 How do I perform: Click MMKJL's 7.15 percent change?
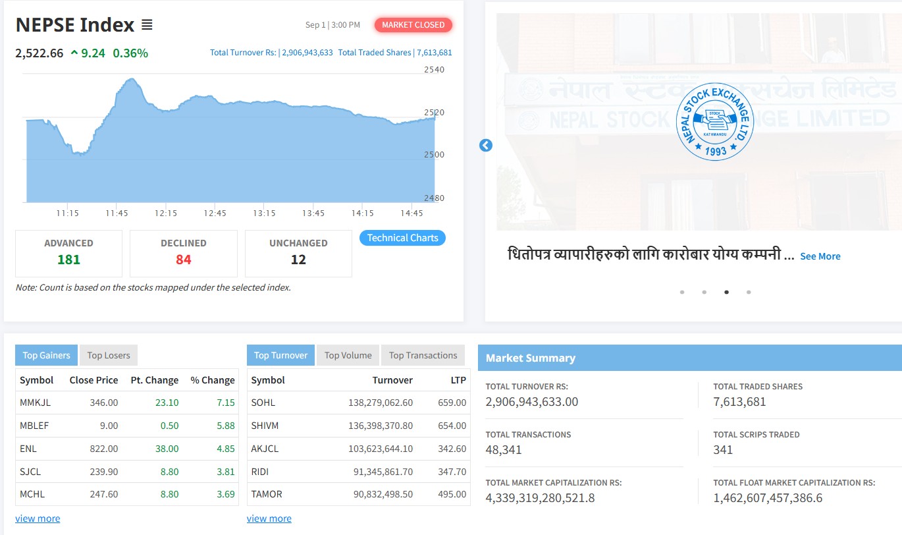point(226,403)
